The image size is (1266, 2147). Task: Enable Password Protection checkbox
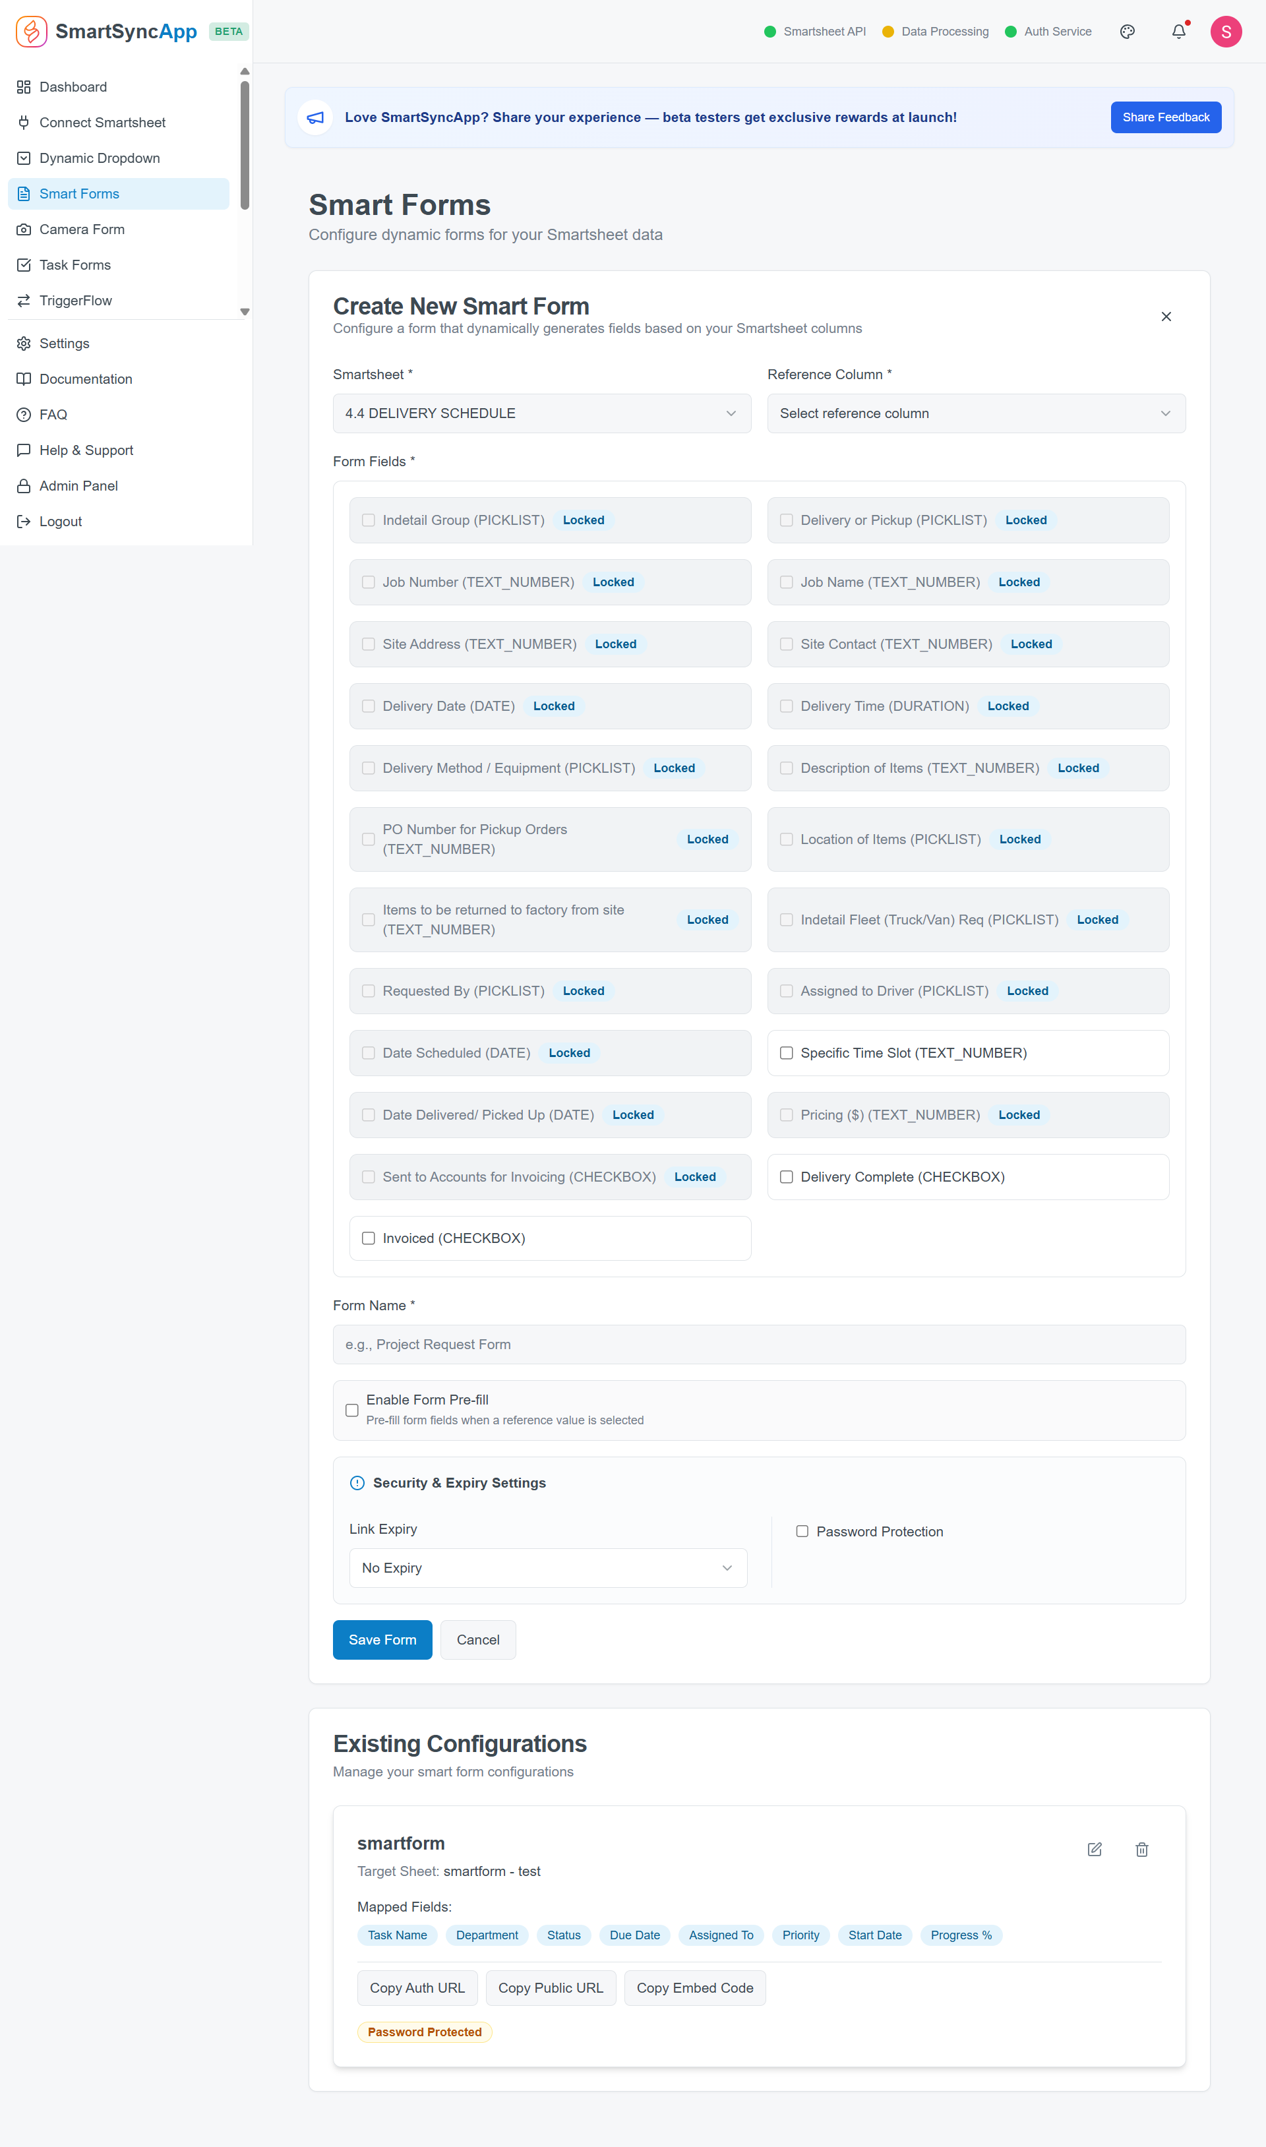point(802,1532)
